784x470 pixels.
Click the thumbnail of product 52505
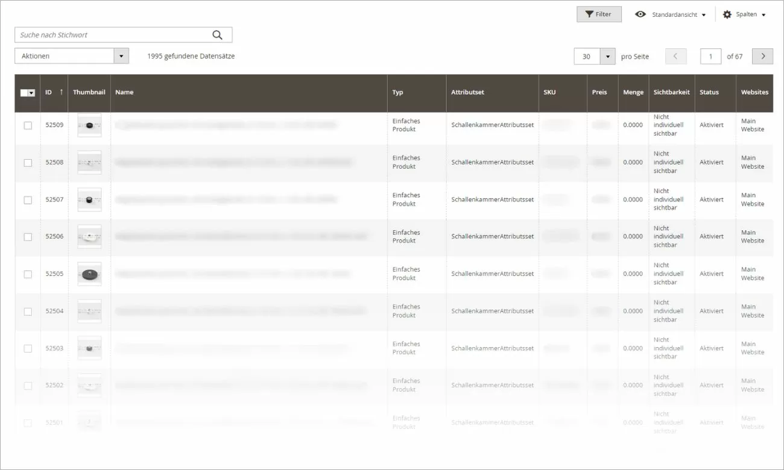[x=89, y=274]
